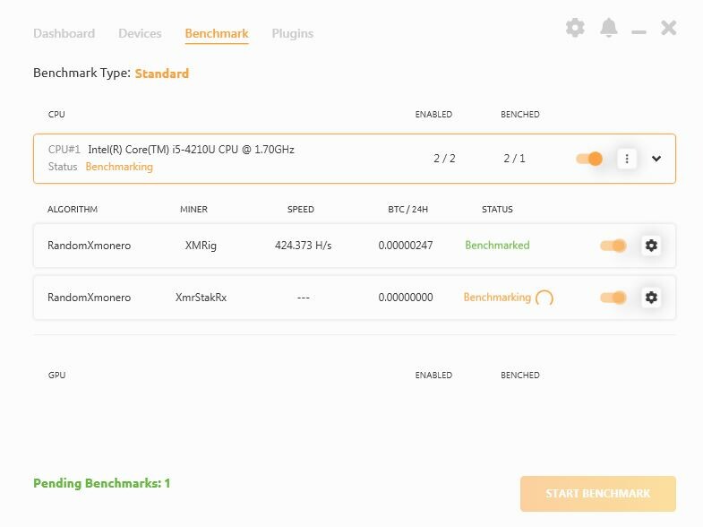Disable the XmrStakRx algorithm toggle
This screenshot has width=703, height=527.
(613, 298)
